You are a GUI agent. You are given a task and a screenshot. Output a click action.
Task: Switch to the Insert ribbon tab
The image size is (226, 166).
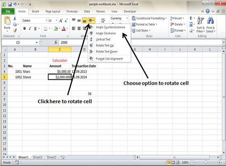point(36,11)
